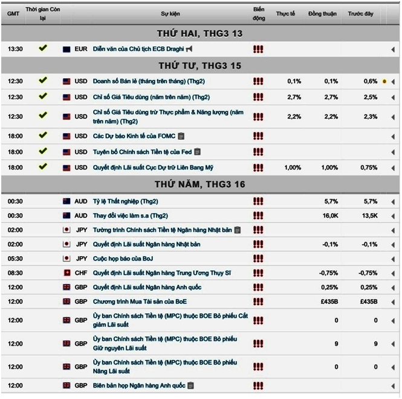Expand the arrow on the Chỉ số Giá Tiêu dùng (năm trên năm) row
Viewport: 402px width, 399px height.
click(x=393, y=97)
